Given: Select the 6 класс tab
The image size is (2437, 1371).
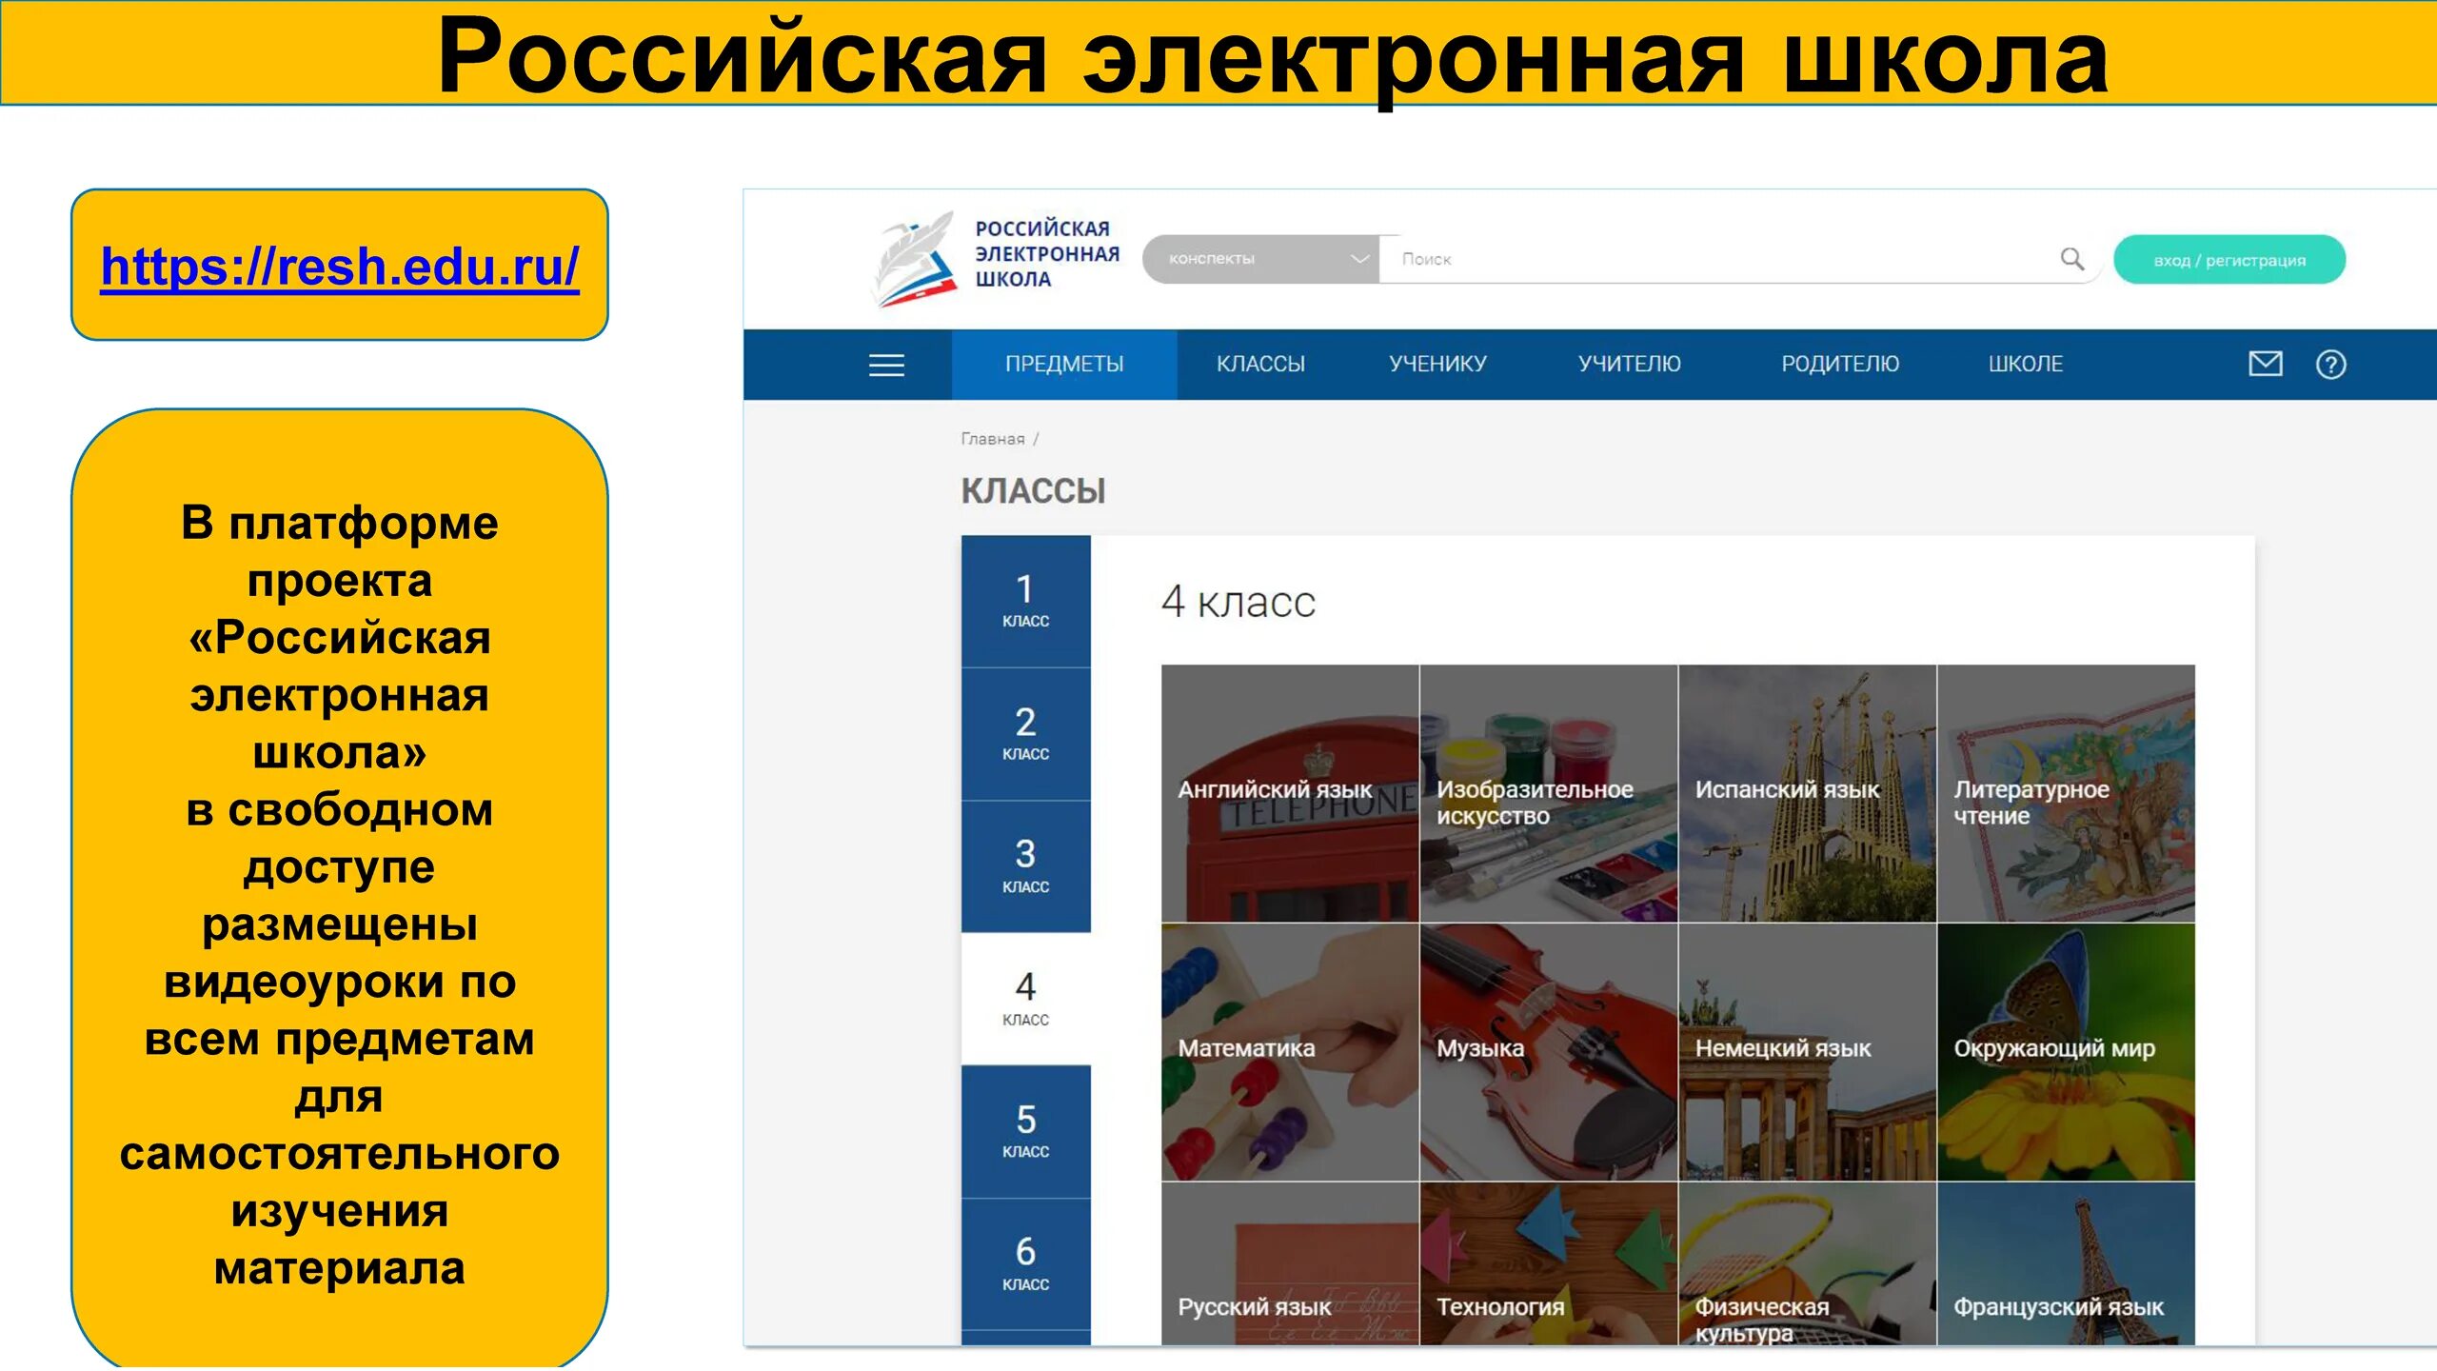Looking at the screenshot, I should coord(1025,1264).
